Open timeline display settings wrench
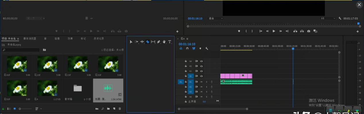Viewport: 364px width, 114px height. point(207,48)
